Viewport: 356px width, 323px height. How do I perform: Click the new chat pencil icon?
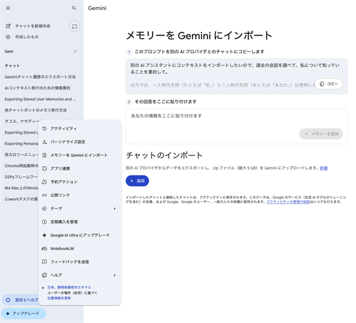click(8, 26)
